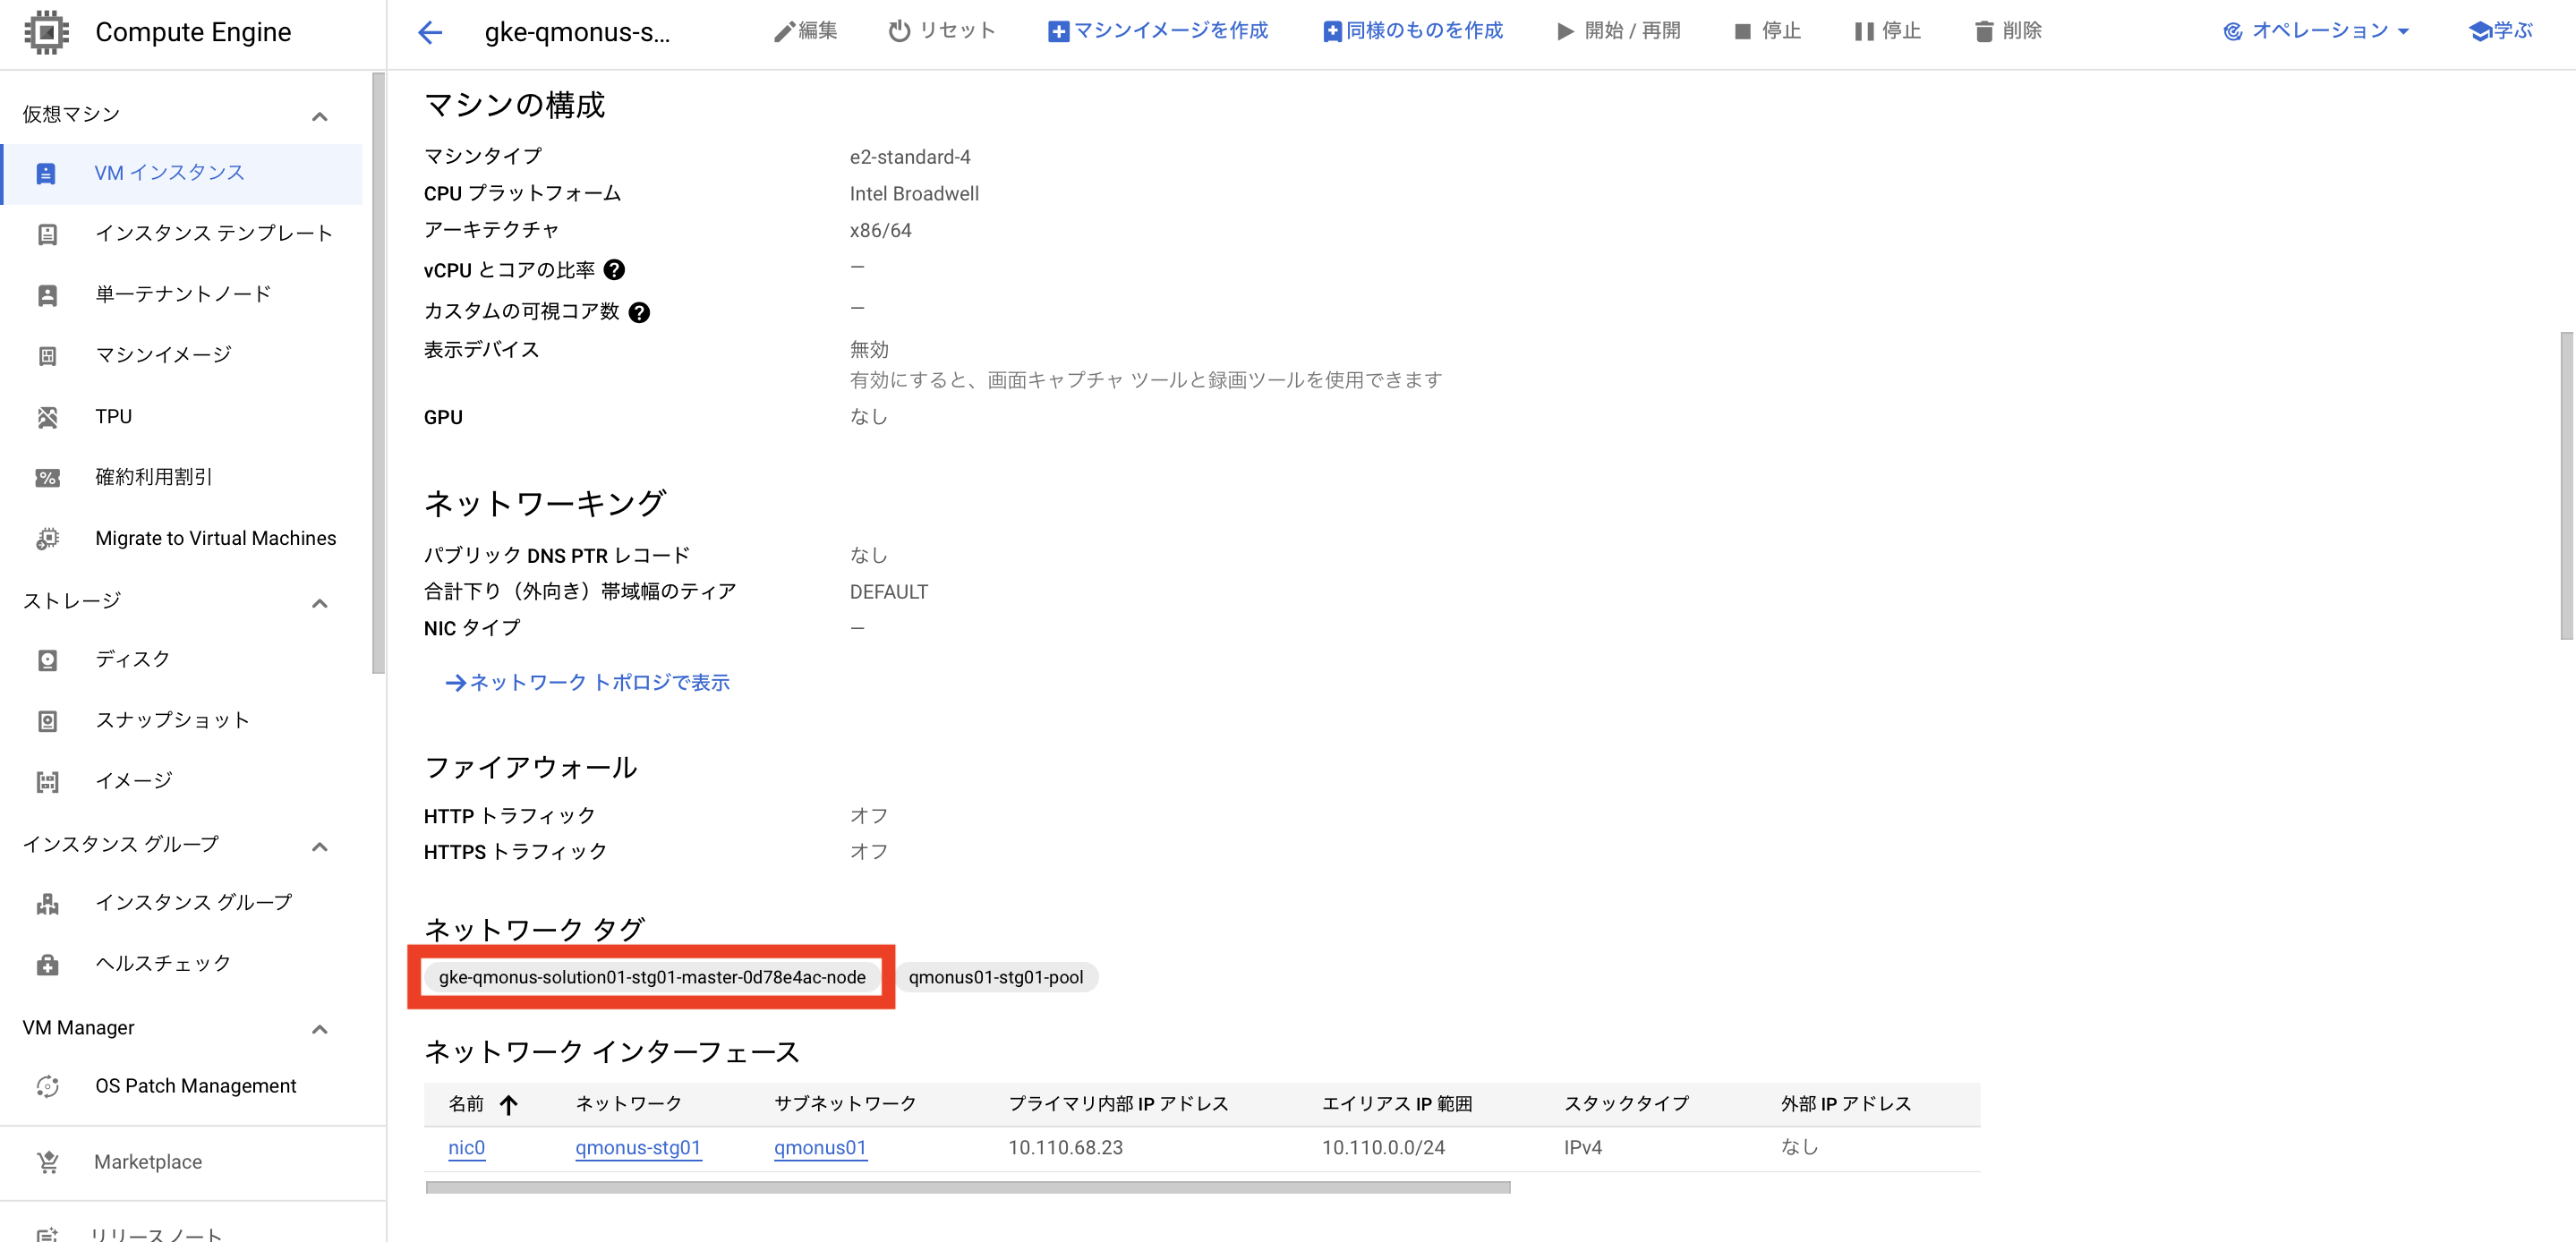Collapse the ストレージ section
The width and height of the screenshot is (2576, 1242).
click(320, 602)
